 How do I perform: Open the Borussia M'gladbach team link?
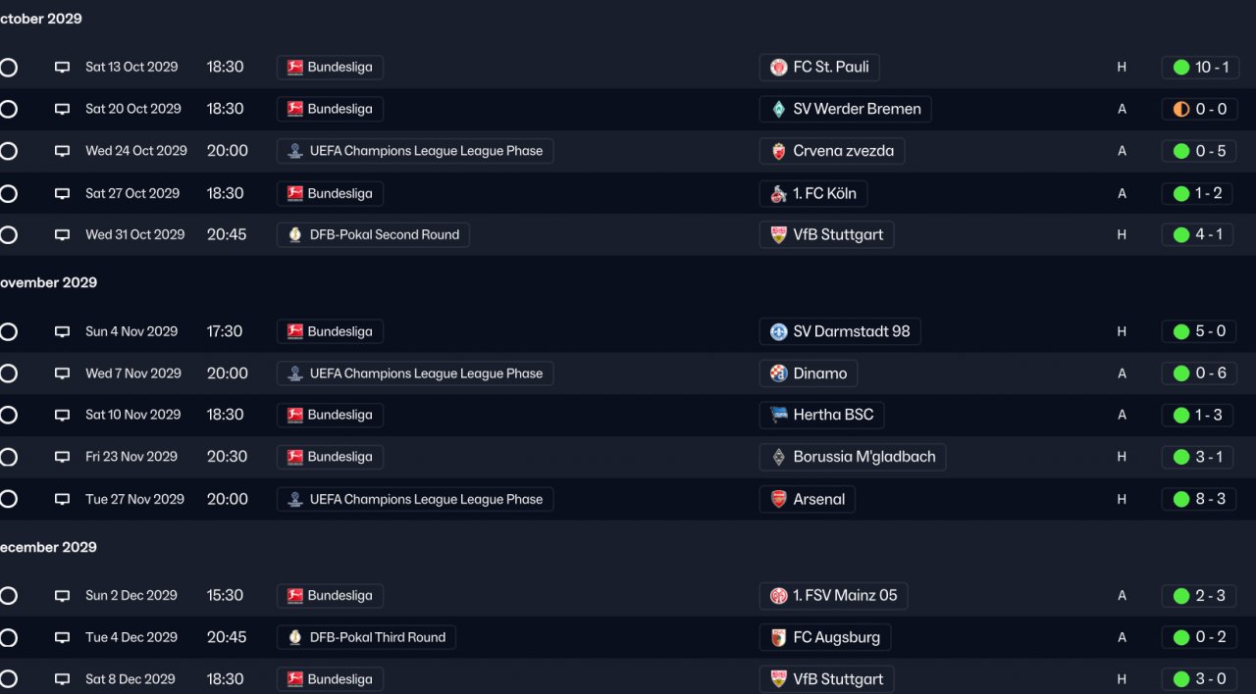(853, 457)
